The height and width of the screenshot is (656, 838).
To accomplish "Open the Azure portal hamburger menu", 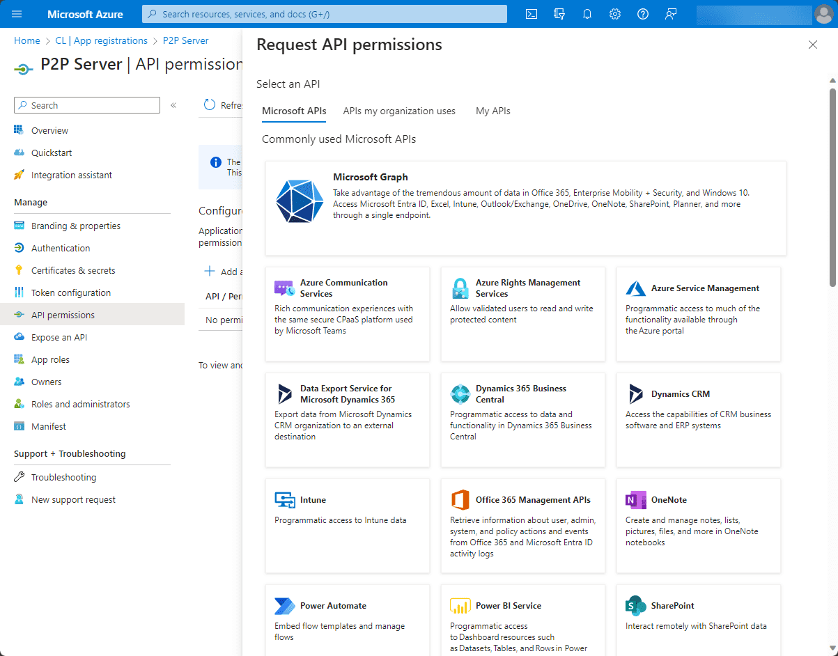I will coord(17,14).
